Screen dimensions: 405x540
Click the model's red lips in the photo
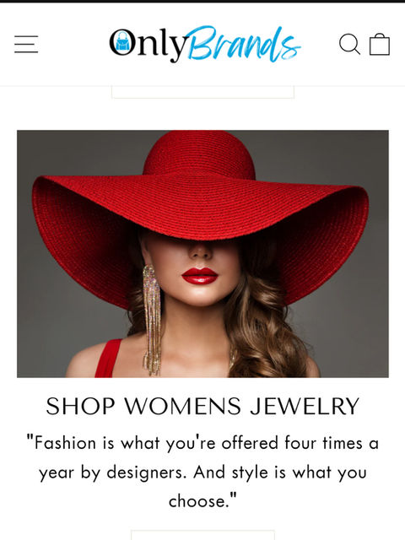pos(200,276)
